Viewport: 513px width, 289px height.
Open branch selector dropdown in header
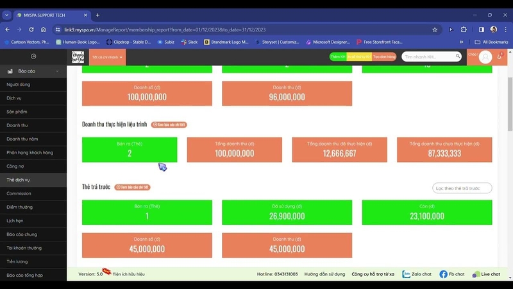coord(107,57)
